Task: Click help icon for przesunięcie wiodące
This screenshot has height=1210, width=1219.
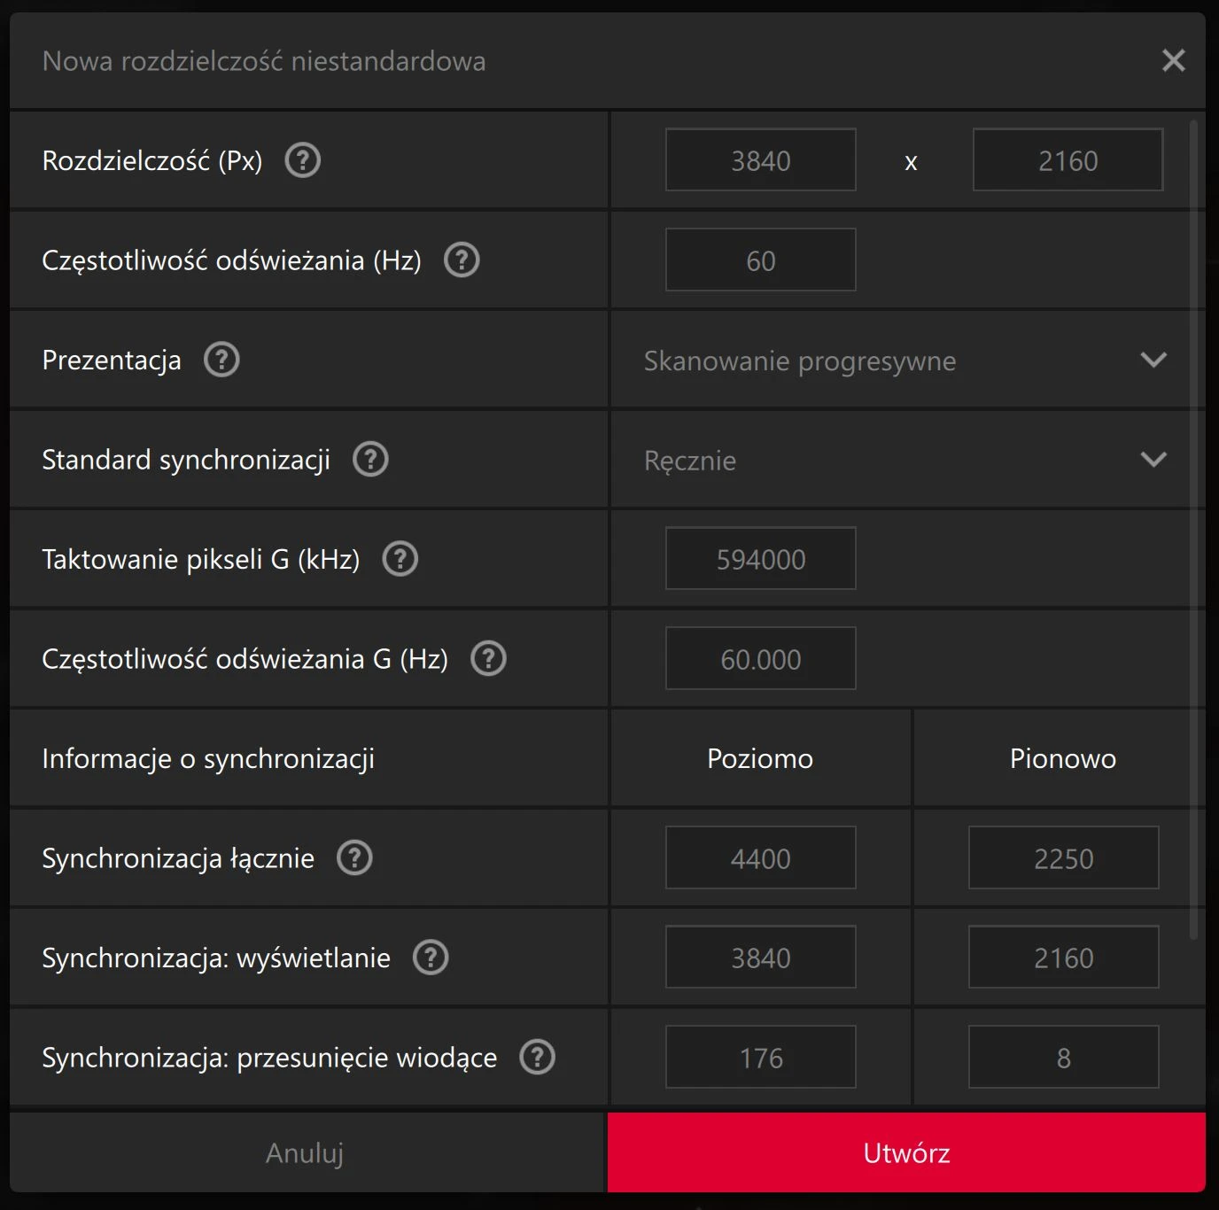Action: pyautogui.click(x=537, y=1057)
